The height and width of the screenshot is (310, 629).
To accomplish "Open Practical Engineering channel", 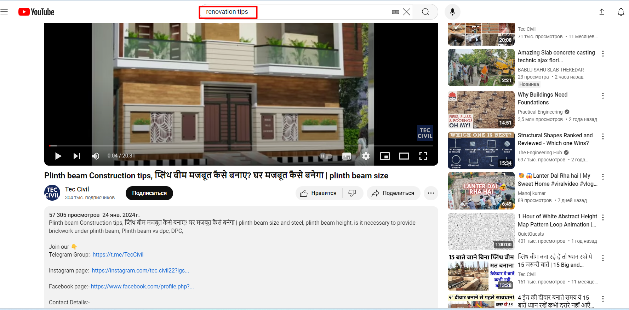I will [x=540, y=112].
